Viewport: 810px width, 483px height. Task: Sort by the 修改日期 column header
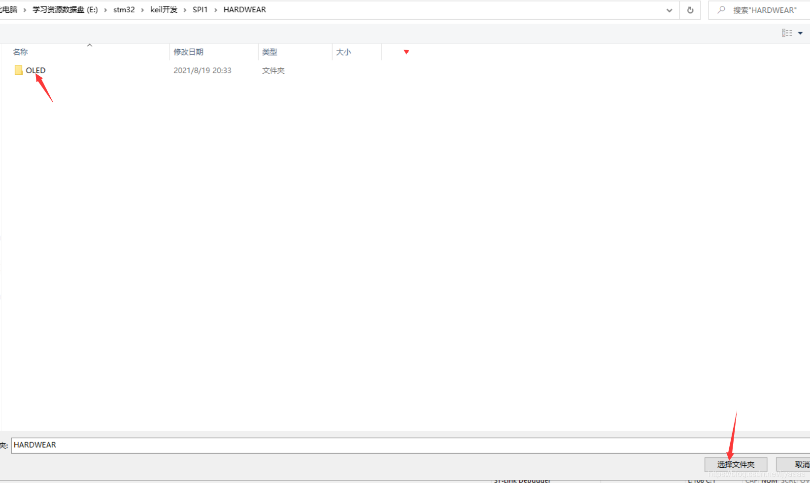[188, 52]
